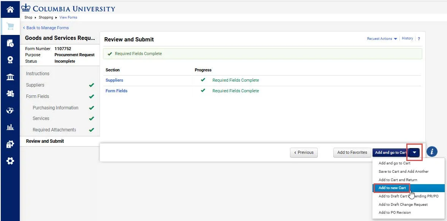
Task: Open the settings gear icon in sidebar
Action: [10, 161]
